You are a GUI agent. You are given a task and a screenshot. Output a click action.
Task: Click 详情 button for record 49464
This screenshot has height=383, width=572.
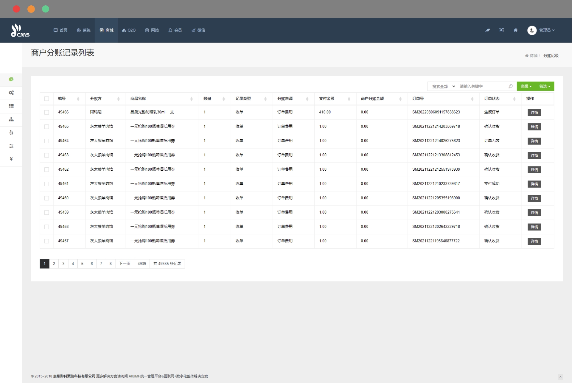tap(534, 141)
